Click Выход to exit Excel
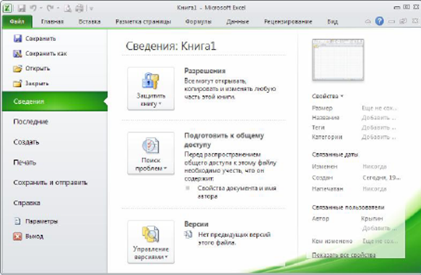 tap(28, 237)
